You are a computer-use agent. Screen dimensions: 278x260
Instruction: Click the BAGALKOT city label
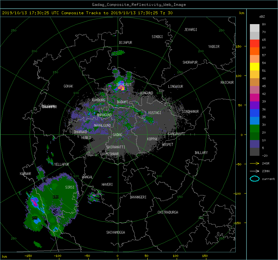click(x=124, y=85)
